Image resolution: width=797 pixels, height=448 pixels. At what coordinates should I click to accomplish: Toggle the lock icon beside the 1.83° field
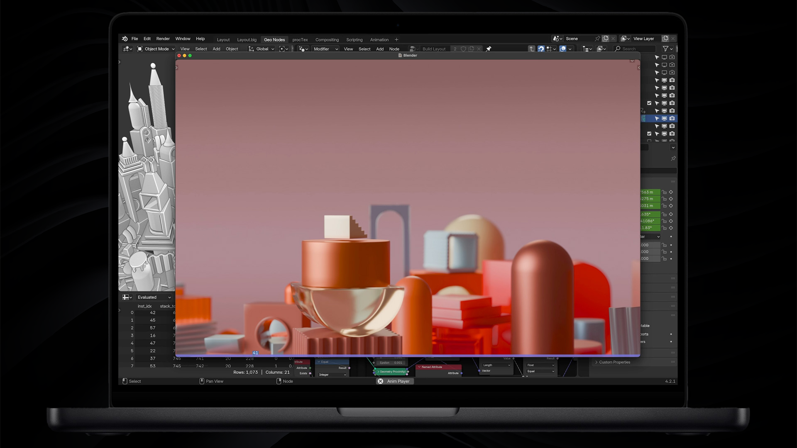(664, 228)
